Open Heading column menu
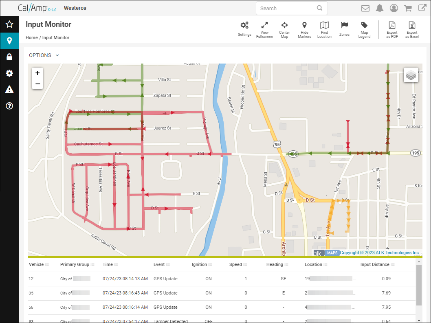 point(286,264)
